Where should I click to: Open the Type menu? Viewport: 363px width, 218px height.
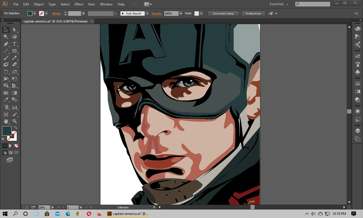pyautogui.click(x=52, y=4)
